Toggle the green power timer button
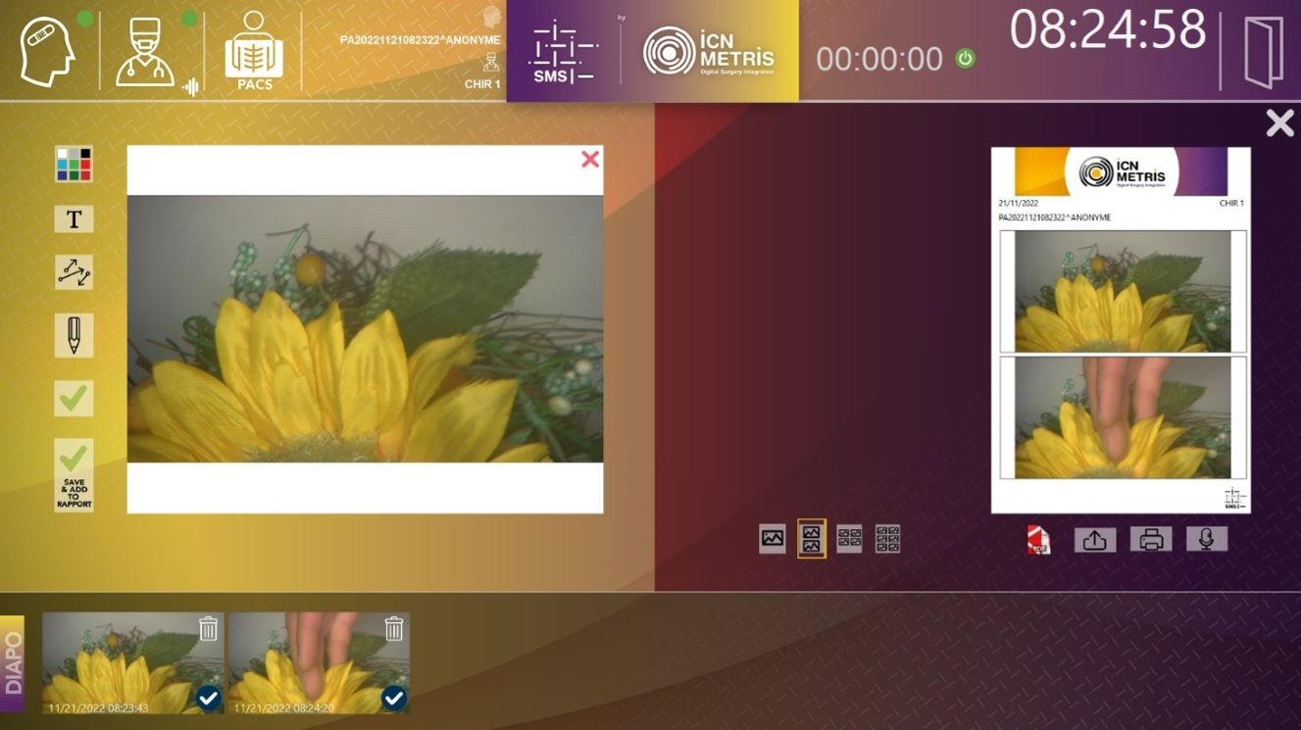1301x730 pixels. [x=966, y=59]
